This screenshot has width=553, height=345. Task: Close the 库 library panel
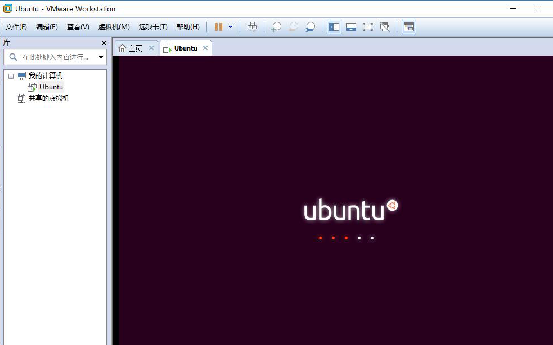pos(104,43)
